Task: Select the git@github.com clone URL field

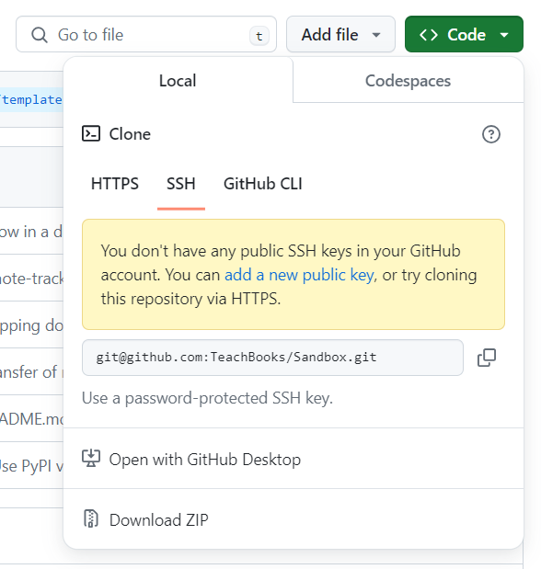Action: [x=272, y=358]
